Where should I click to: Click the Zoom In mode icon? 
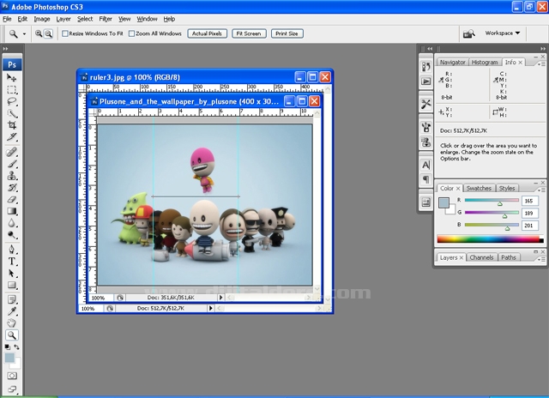39,33
